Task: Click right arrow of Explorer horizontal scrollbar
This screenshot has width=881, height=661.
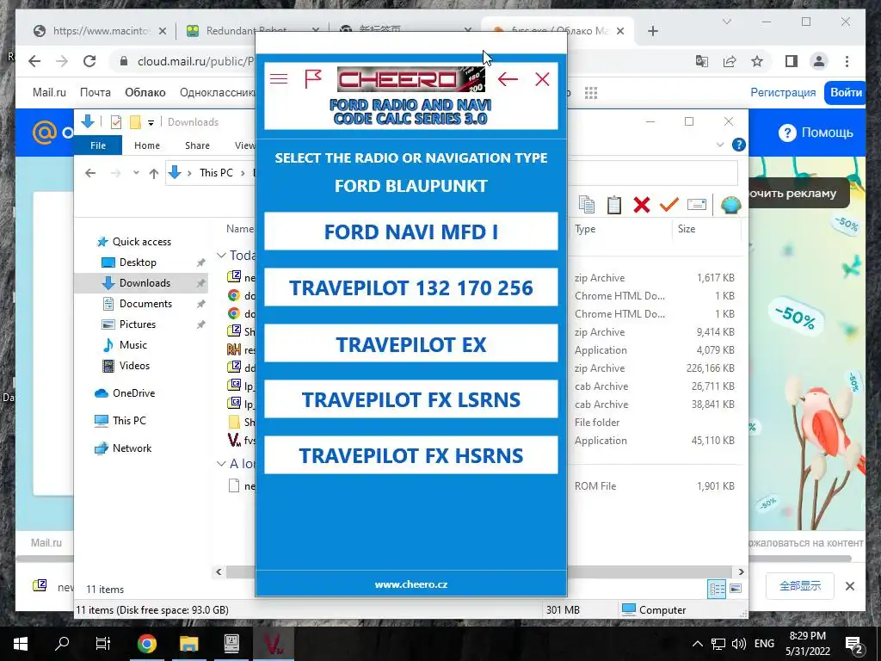Action: pos(741,571)
